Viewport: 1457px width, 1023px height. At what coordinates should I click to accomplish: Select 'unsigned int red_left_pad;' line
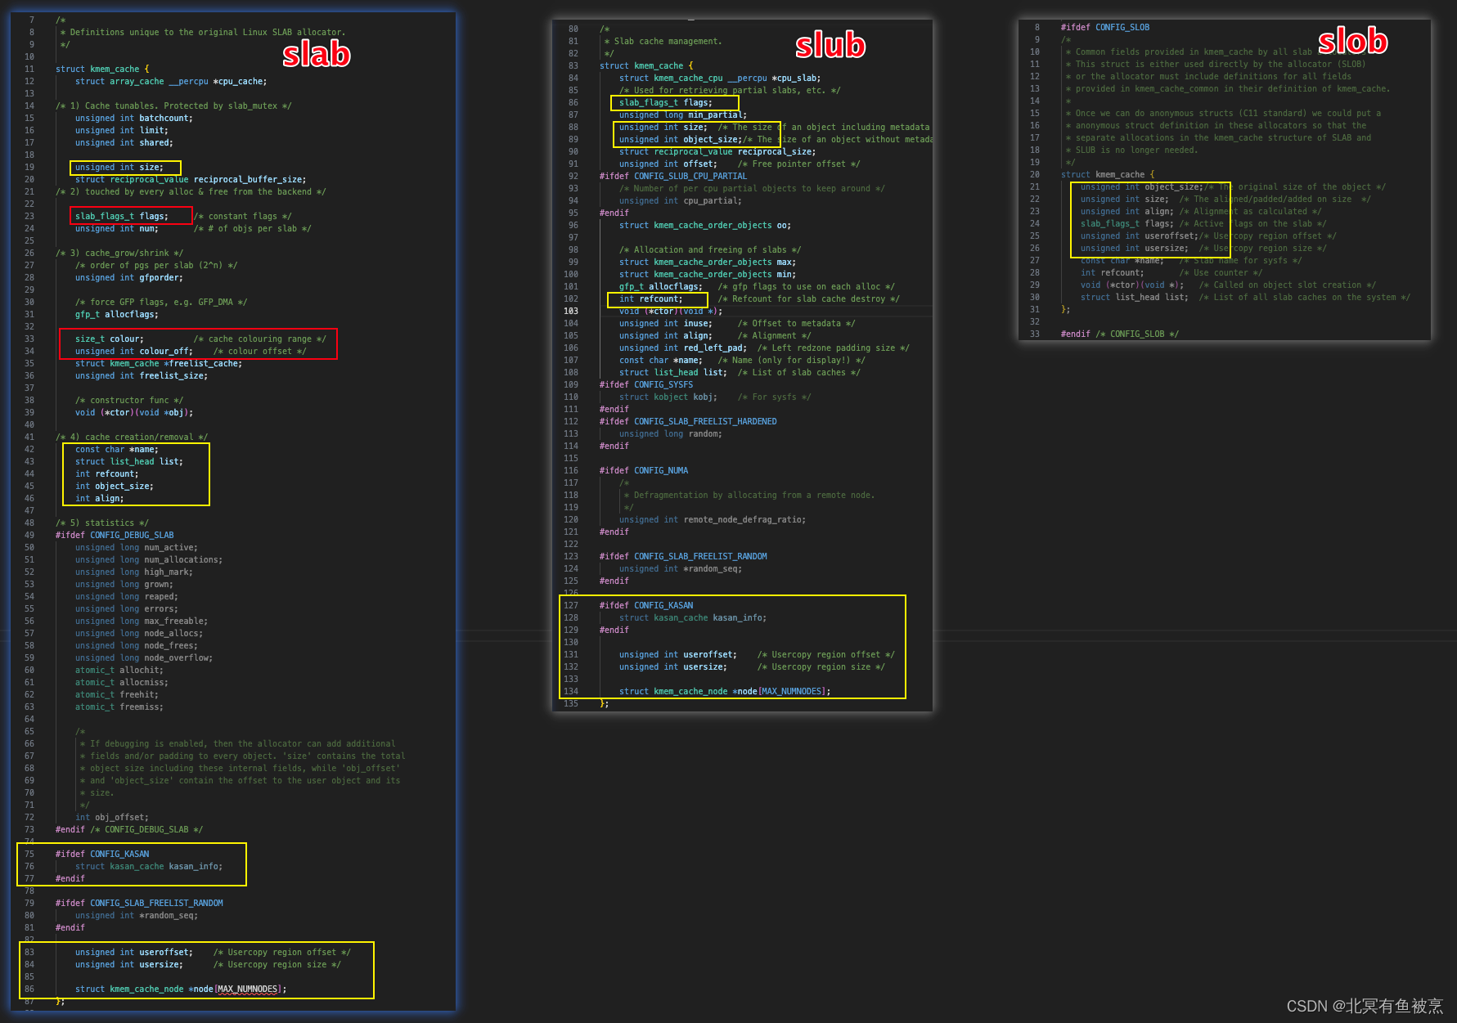tap(683, 348)
